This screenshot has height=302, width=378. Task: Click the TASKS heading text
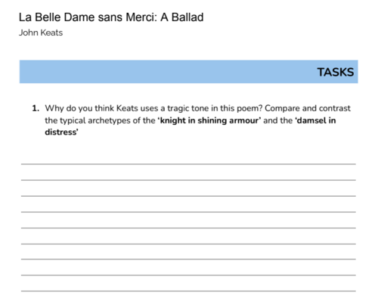pyautogui.click(x=336, y=72)
